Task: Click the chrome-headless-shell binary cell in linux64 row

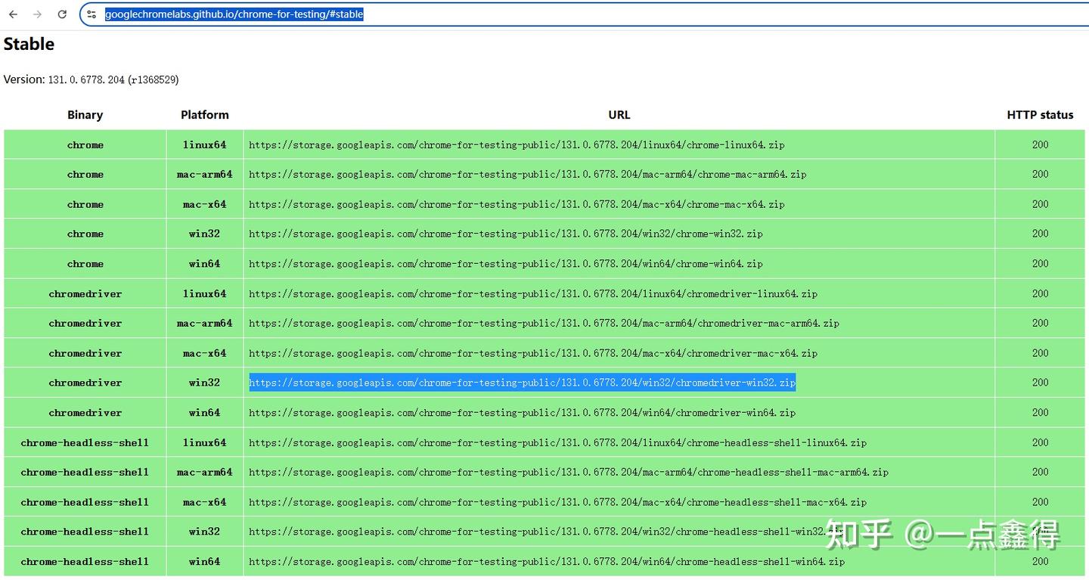Action: [85, 442]
